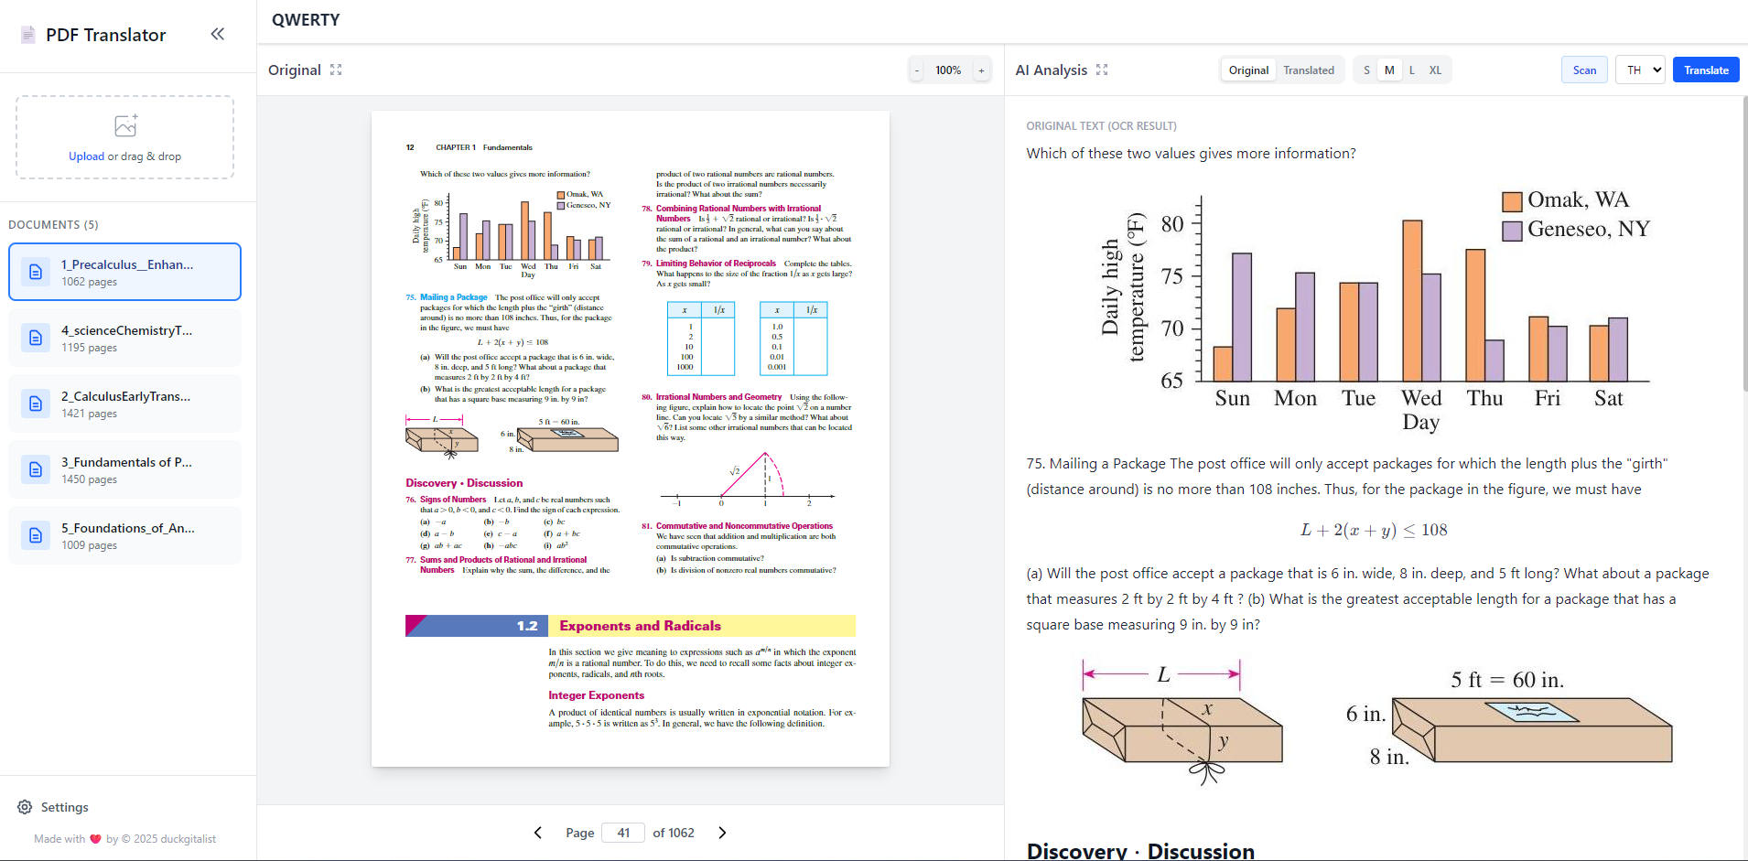Image resolution: width=1748 pixels, height=861 pixels.
Task: Expand the Original panel to fullscreen
Action: (336, 70)
